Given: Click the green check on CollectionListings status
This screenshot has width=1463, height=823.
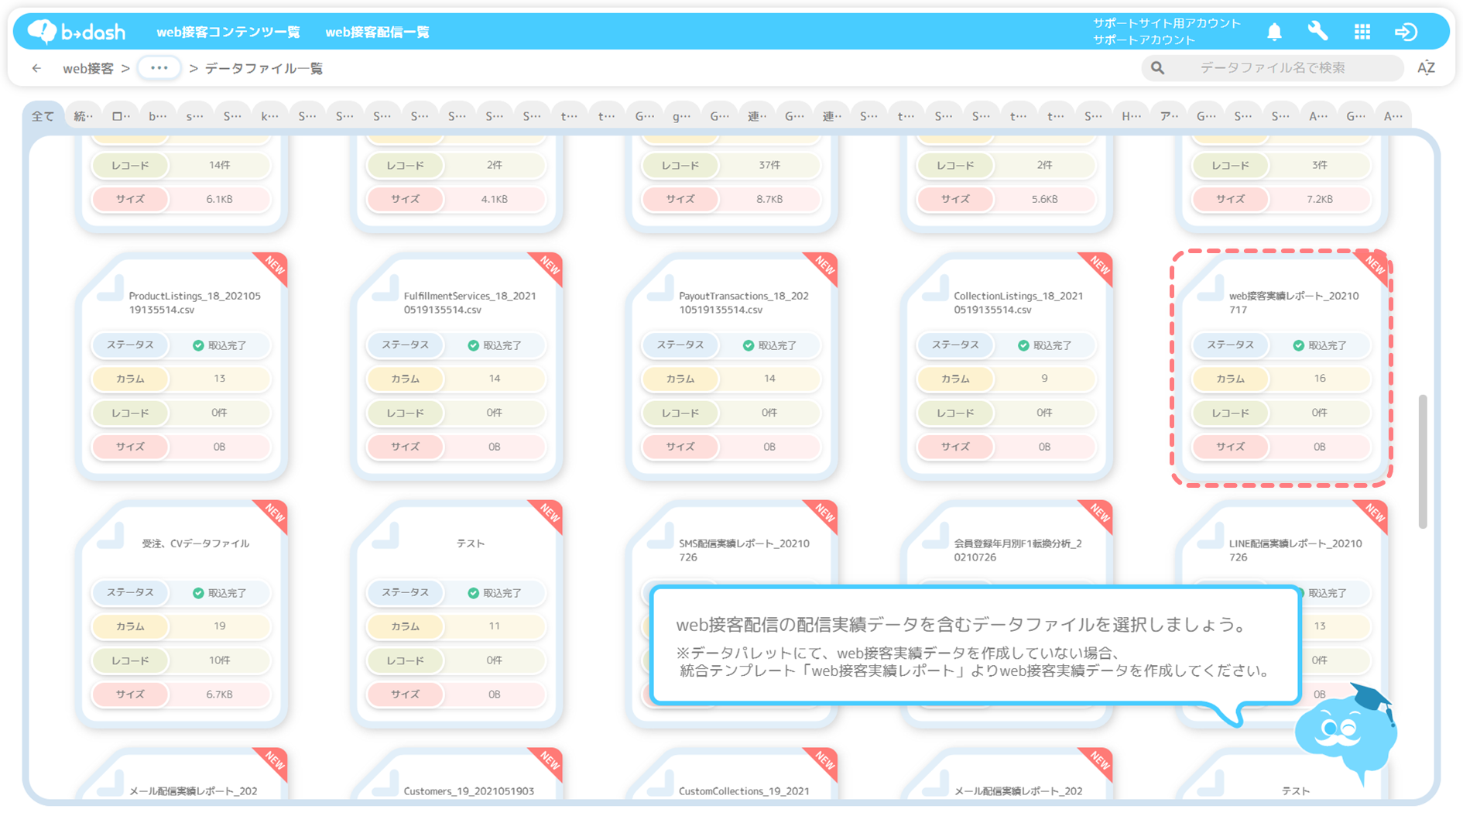Looking at the screenshot, I should (1023, 345).
